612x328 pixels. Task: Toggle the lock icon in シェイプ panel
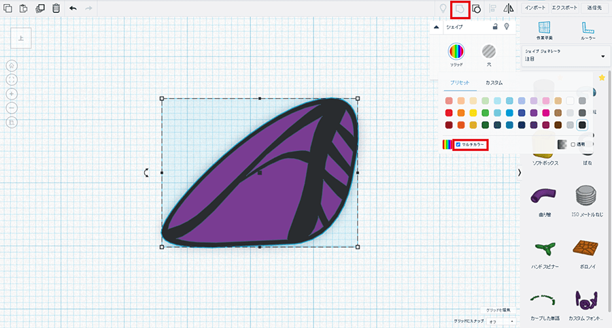click(x=495, y=27)
